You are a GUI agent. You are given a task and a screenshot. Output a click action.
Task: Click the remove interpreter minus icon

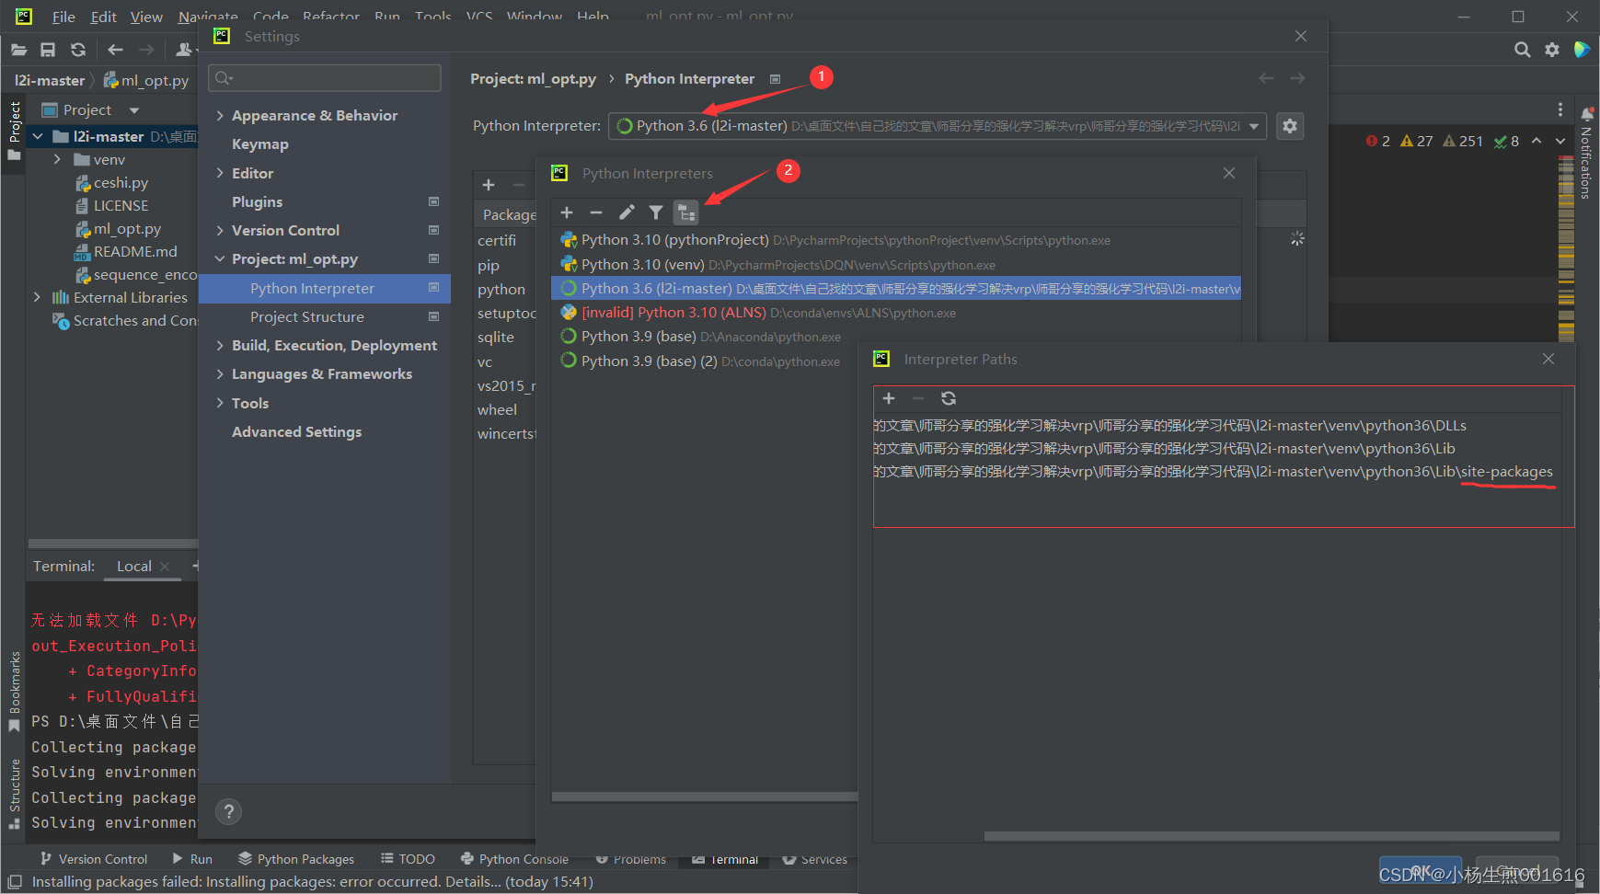tap(596, 212)
